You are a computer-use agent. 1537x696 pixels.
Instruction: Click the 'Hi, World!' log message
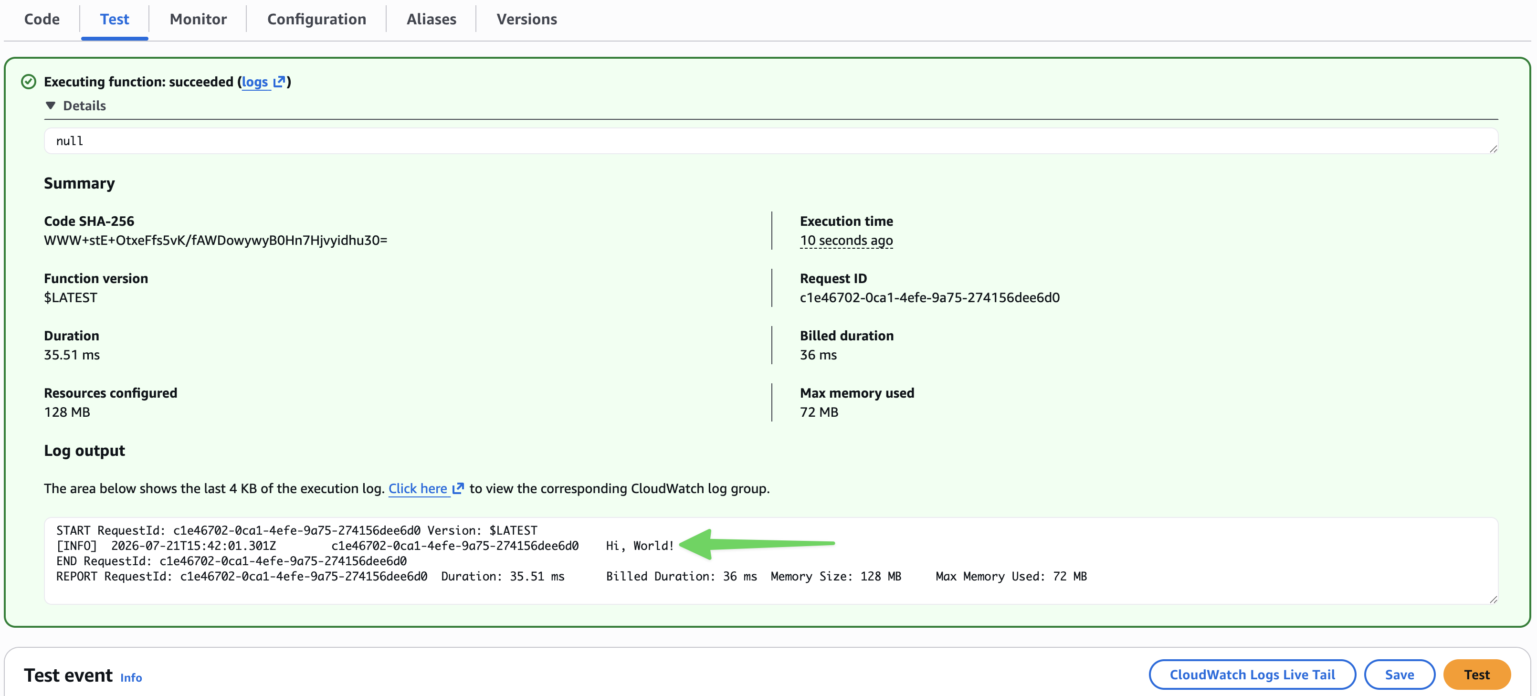(640, 546)
